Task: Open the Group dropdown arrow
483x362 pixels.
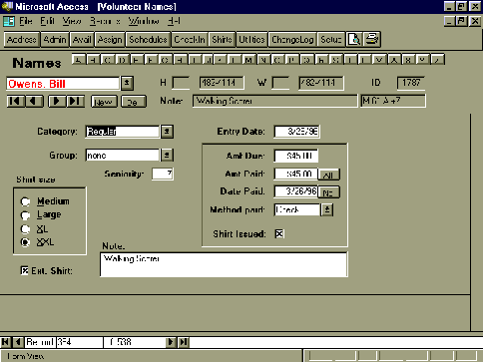Action: (x=167, y=155)
